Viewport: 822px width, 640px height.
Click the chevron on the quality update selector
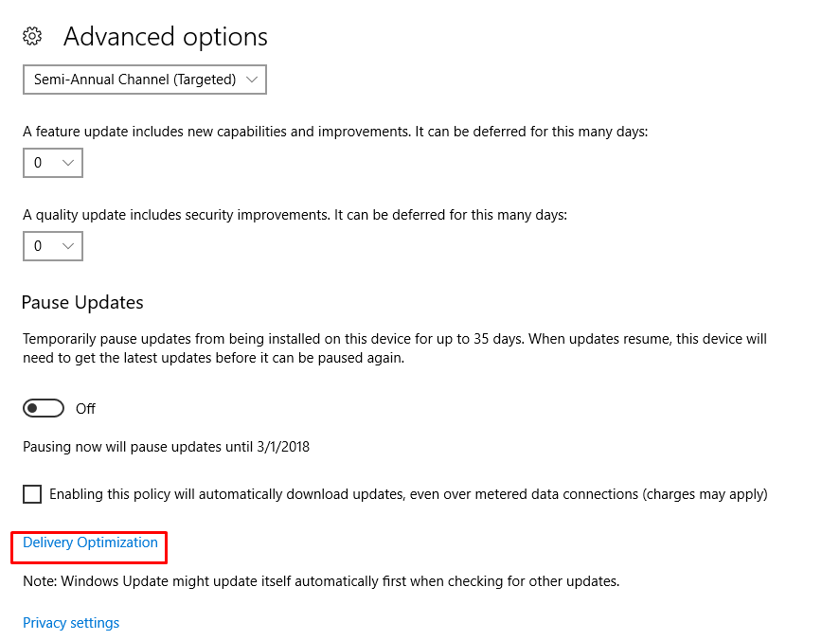(68, 246)
